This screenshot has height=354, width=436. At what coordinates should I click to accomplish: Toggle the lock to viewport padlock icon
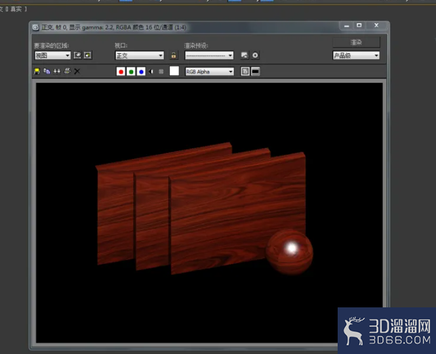tap(174, 55)
